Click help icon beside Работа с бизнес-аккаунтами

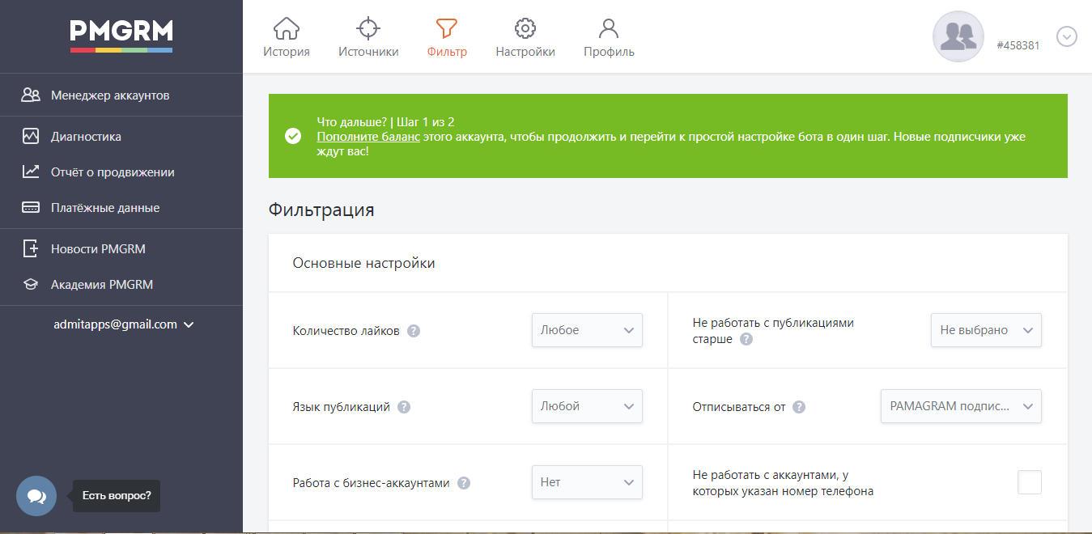(x=464, y=483)
